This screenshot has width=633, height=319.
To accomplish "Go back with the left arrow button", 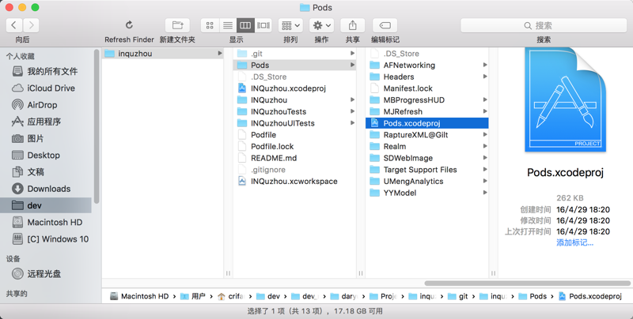I will pos(14,25).
